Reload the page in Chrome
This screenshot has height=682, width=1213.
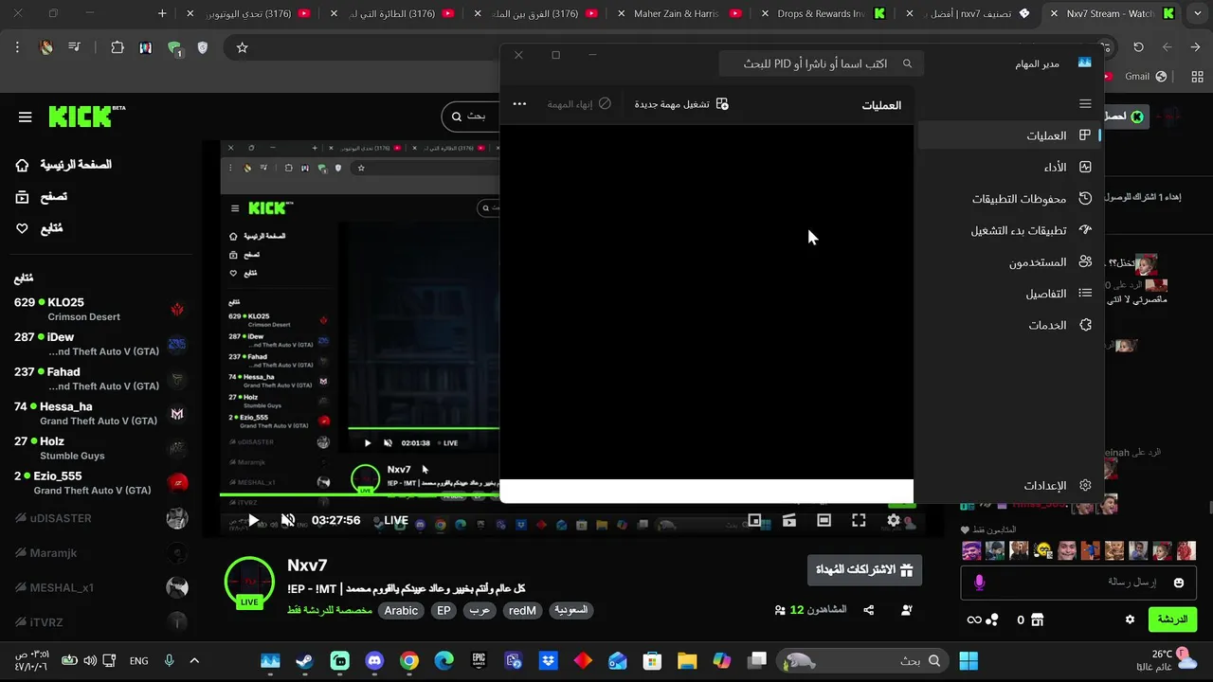point(1138,47)
